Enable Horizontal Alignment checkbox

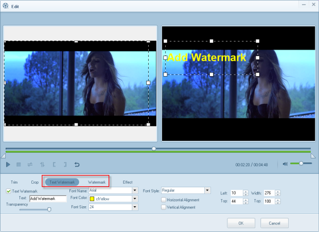click(x=164, y=200)
